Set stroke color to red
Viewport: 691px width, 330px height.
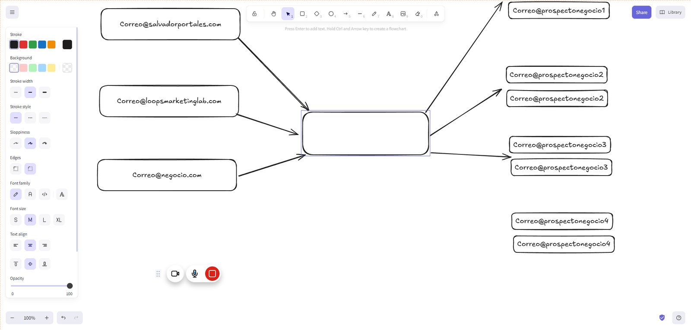pos(23,44)
